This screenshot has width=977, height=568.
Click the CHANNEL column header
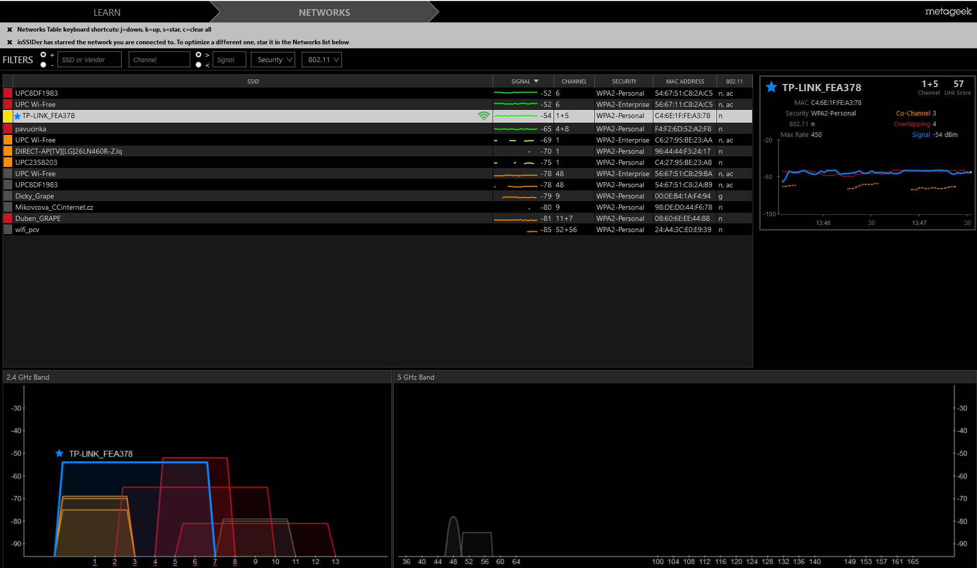pos(574,81)
